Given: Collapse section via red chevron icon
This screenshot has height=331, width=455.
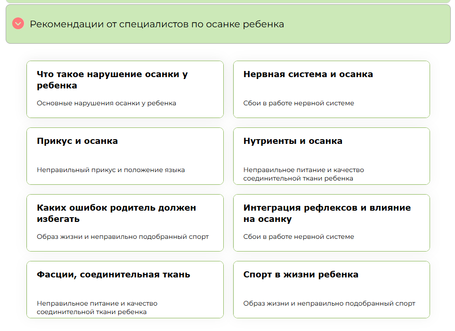Looking at the screenshot, I should [18, 24].
